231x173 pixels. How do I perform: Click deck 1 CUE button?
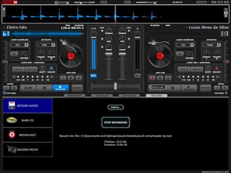28,88
